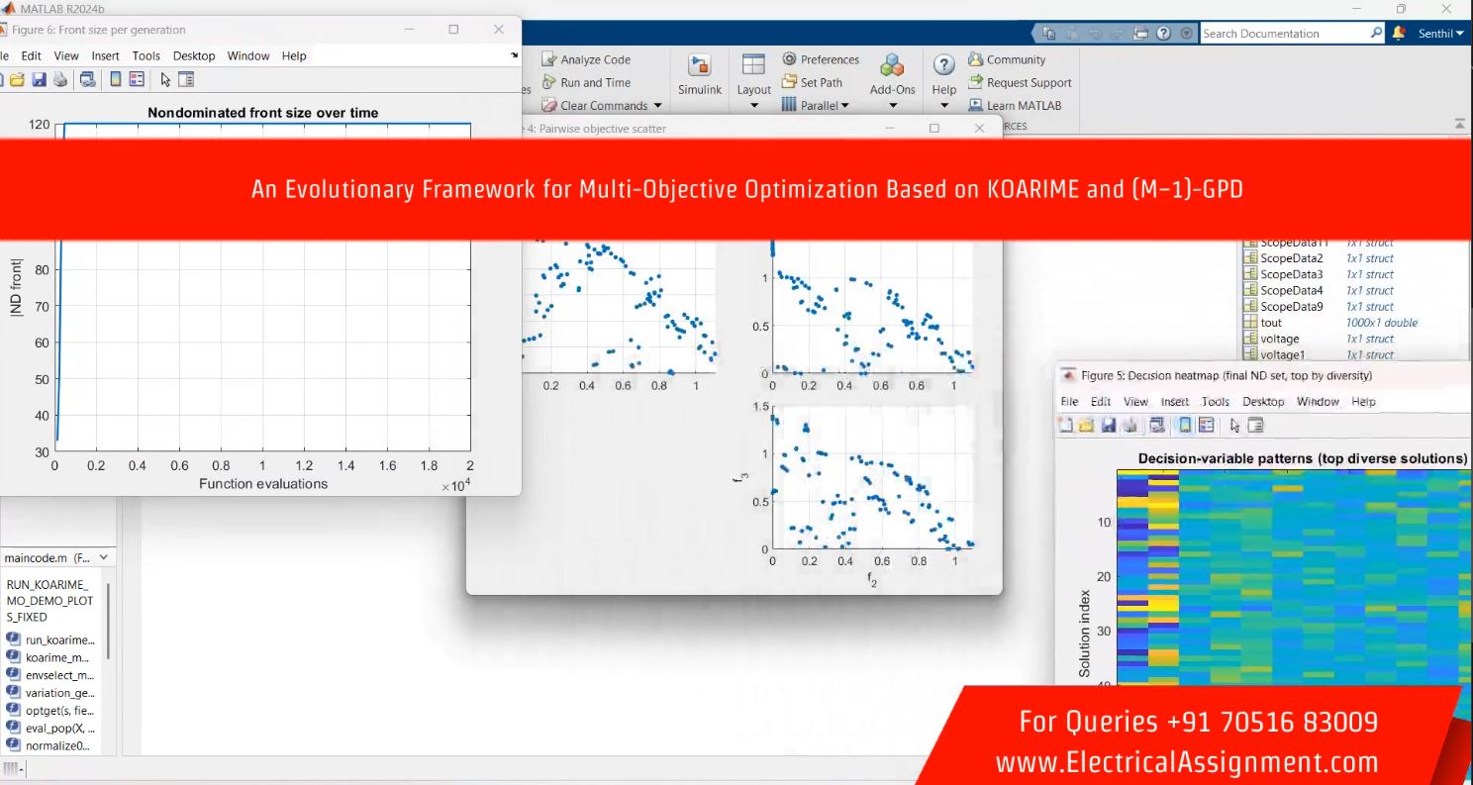Select the voltage variable in Workspace
Screen dimensions: 1473x785
[x=1279, y=339]
